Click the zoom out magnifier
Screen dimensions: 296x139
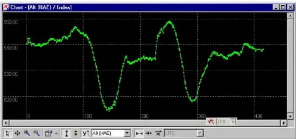(37, 133)
